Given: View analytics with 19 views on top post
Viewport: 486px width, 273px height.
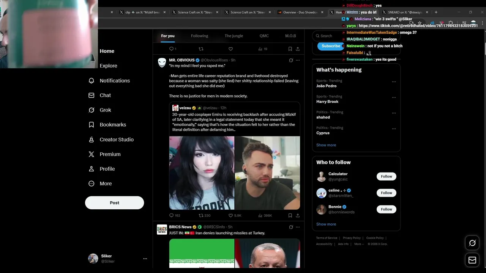Looking at the screenshot, I should click(263, 49).
